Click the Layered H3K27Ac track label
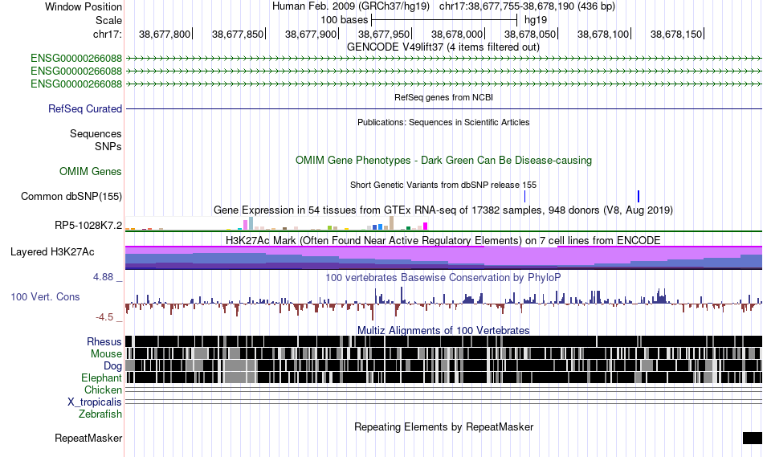This screenshot has width=763, height=457. [52, 251]
